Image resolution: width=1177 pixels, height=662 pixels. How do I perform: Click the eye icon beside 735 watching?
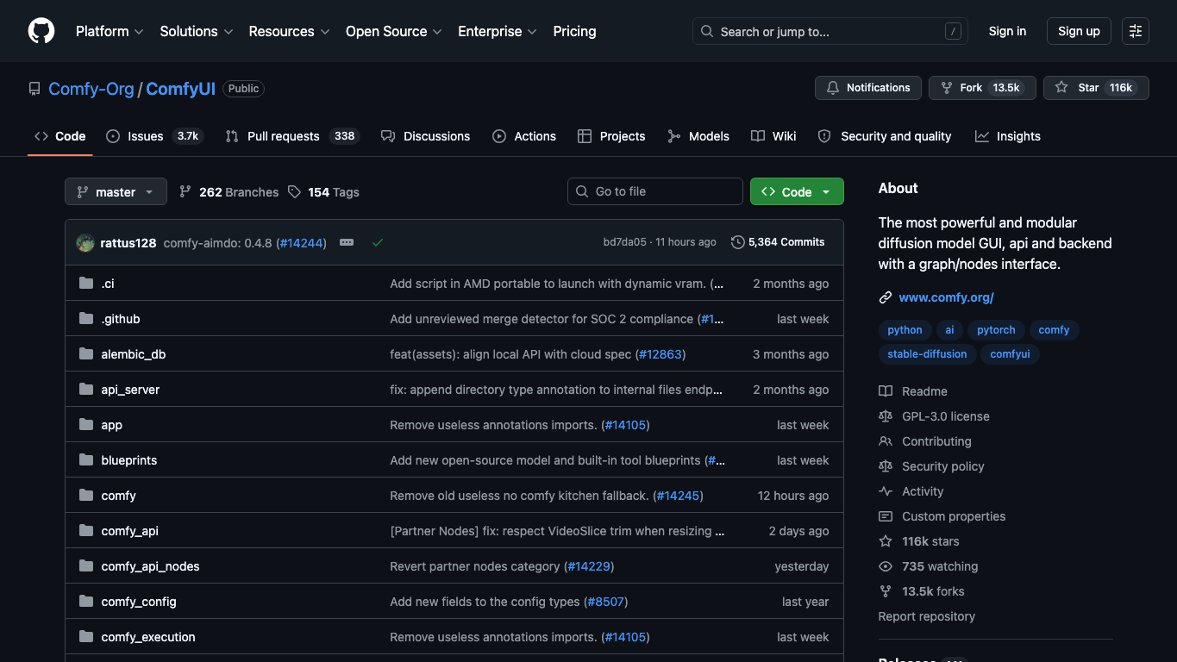(886, 566)
